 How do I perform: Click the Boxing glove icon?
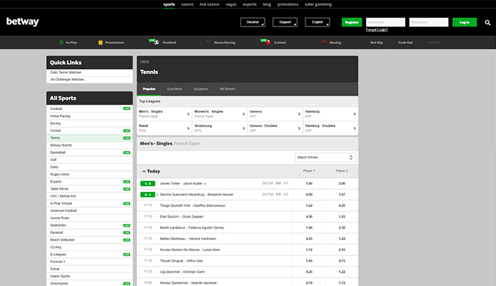pyautogui.click(x=323, y=42)
